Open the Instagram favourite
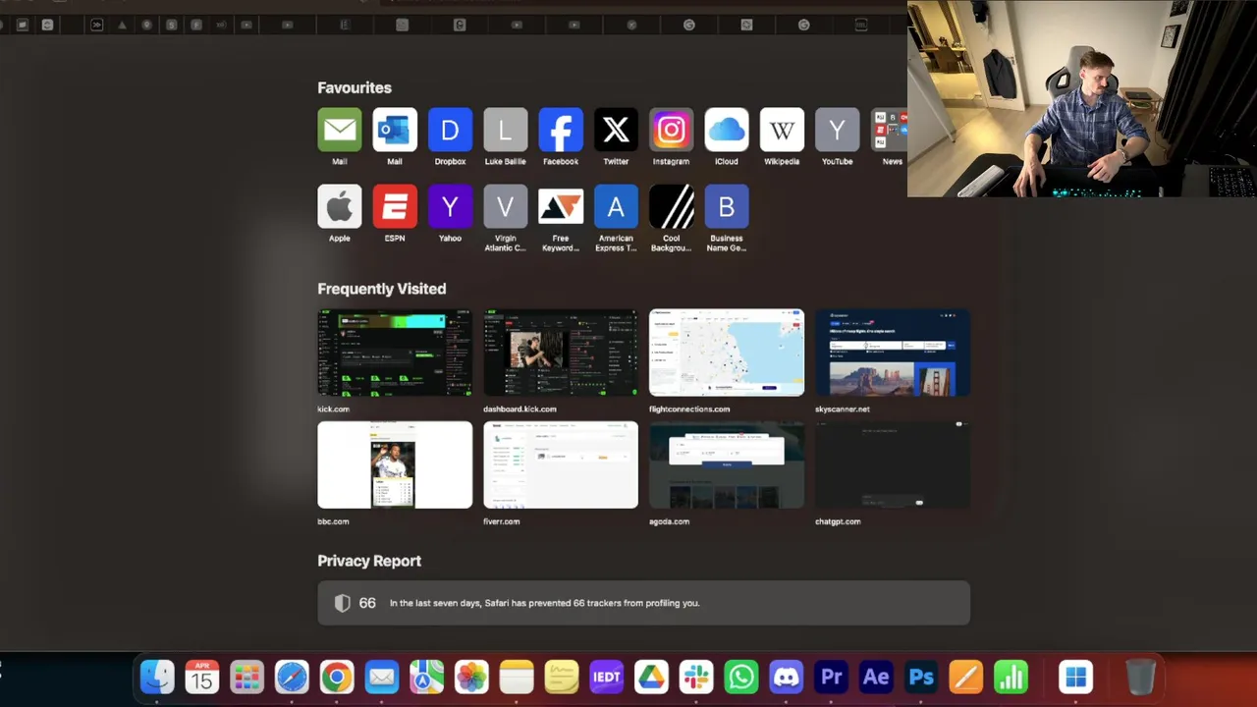Image resolution: width=1257 pixels, height=707 pixels. click(x=671, y=130)
